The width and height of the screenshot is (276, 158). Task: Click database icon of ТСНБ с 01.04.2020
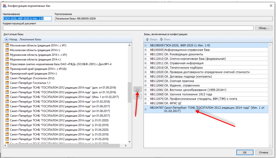click(x=7, y=130)
